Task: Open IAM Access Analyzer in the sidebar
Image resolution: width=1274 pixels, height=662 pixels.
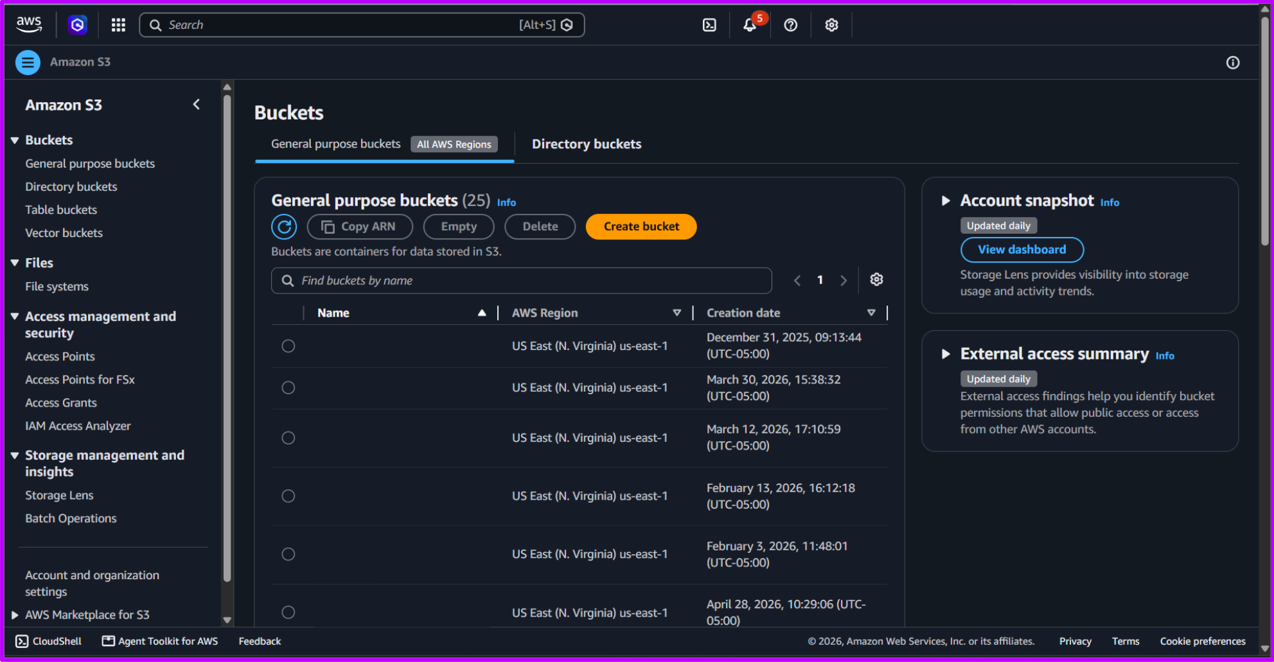Action: [78, 426]
